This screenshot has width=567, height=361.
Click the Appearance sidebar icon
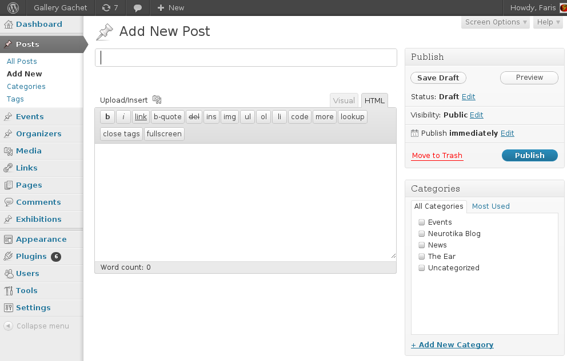click(9, 239)
